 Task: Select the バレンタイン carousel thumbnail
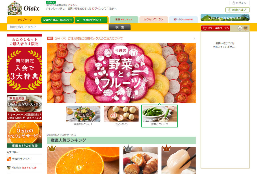point(121,116)
